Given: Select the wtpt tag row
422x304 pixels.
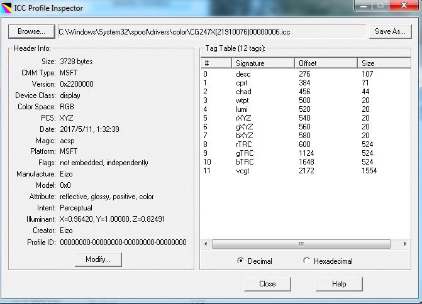Looking at the screenshot, I should point(306,100).
